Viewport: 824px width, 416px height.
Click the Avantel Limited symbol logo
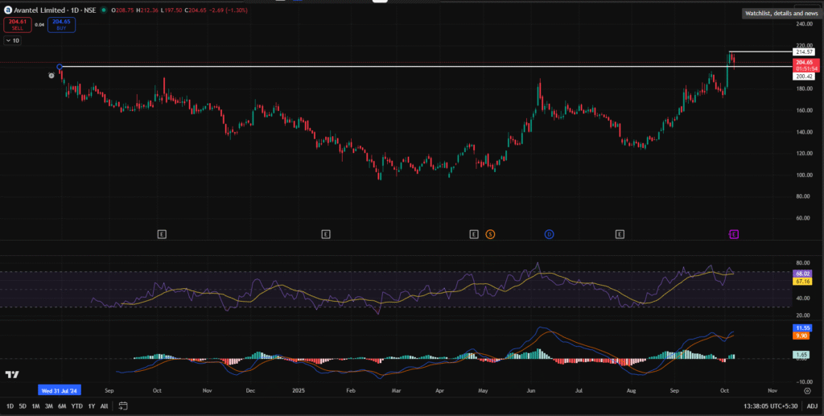[8, 10]
